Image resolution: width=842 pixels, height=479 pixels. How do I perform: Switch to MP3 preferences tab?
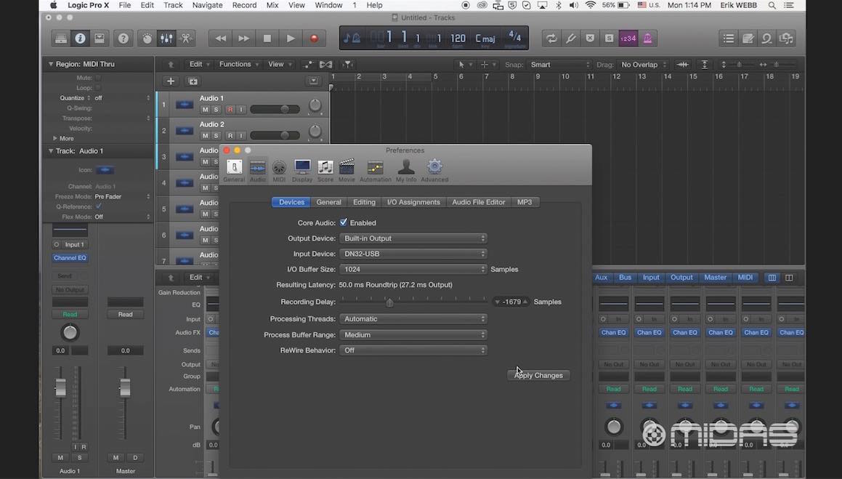(x=525, y=202)
